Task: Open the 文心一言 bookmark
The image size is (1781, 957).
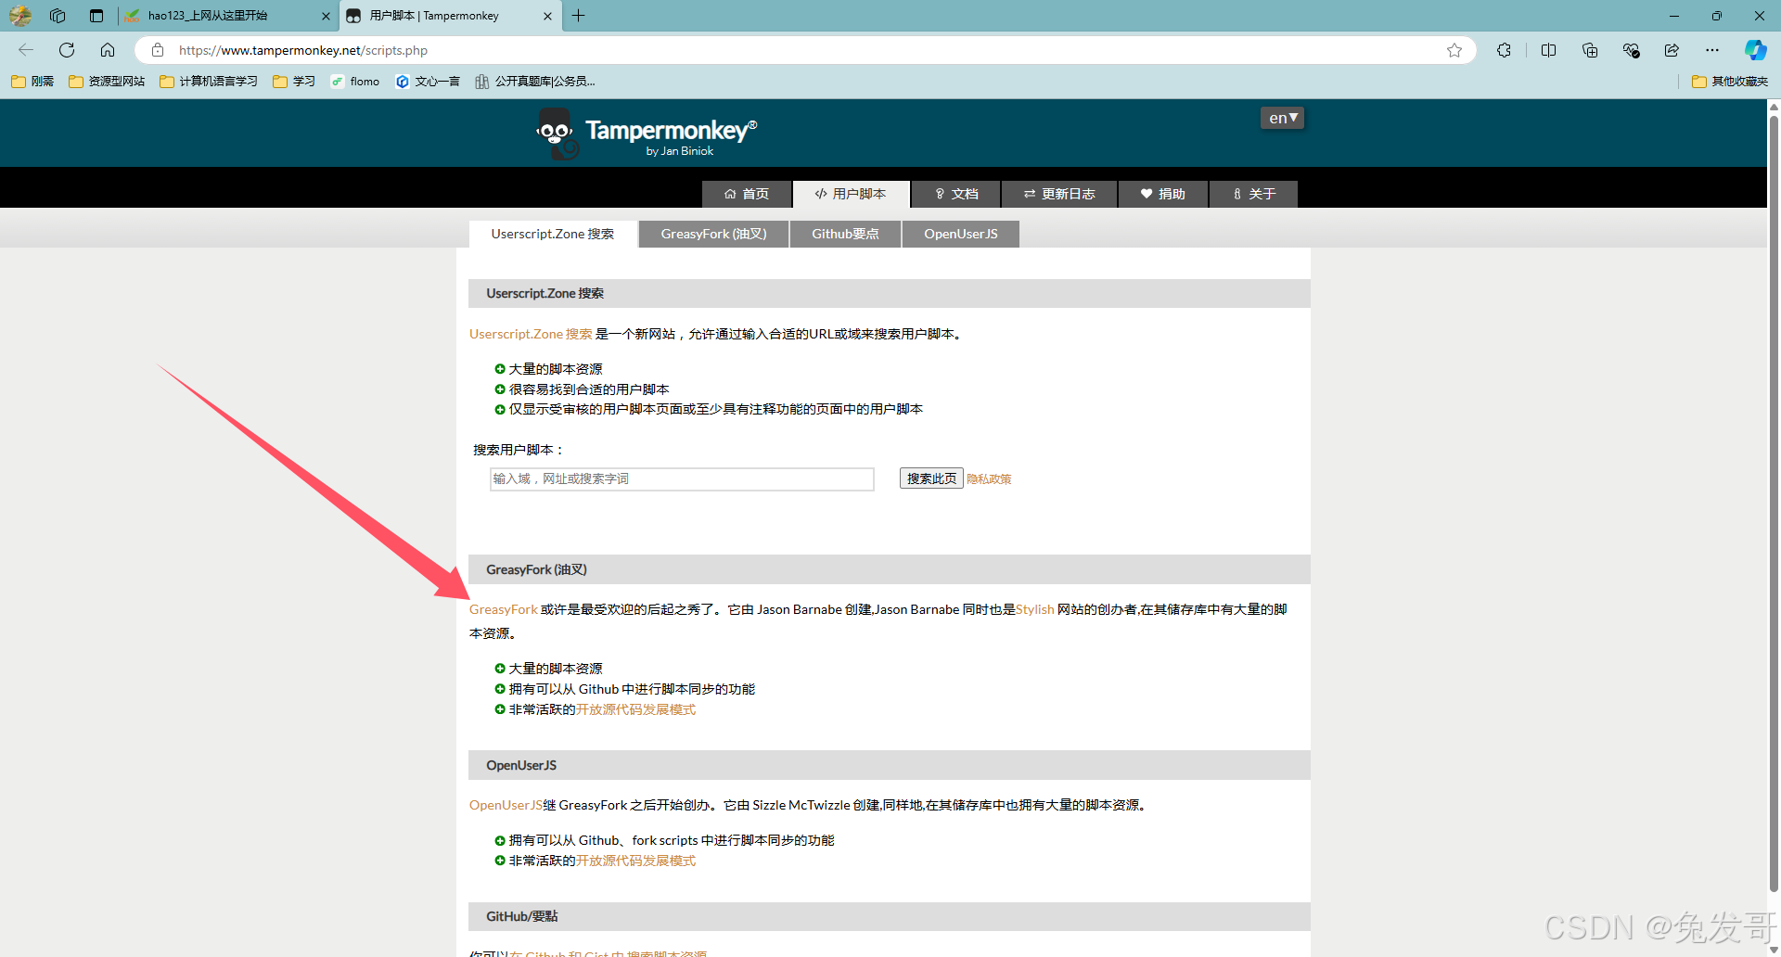Action: click(428, 82)
